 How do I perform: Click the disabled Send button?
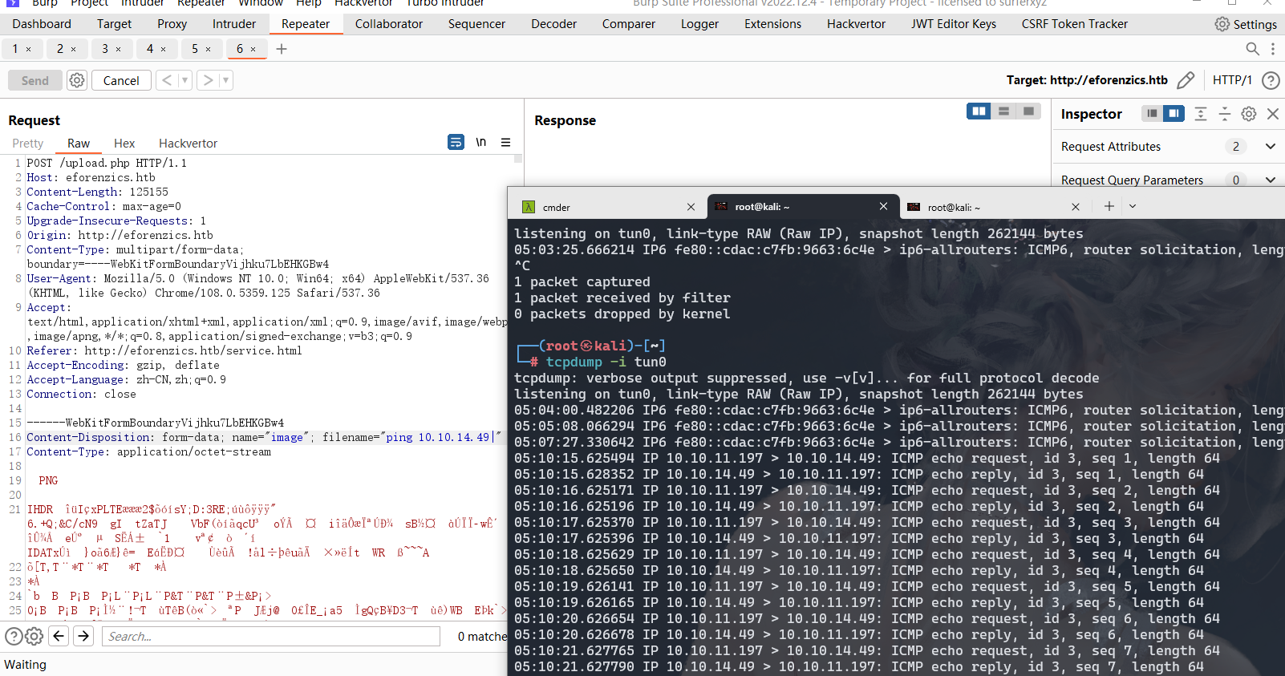[x=35, y=80]
